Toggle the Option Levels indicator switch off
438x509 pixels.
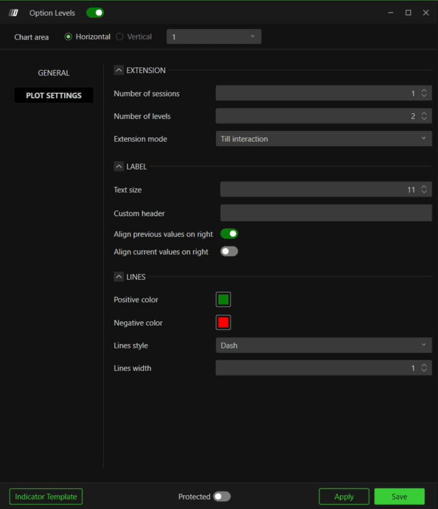point(95,13)
